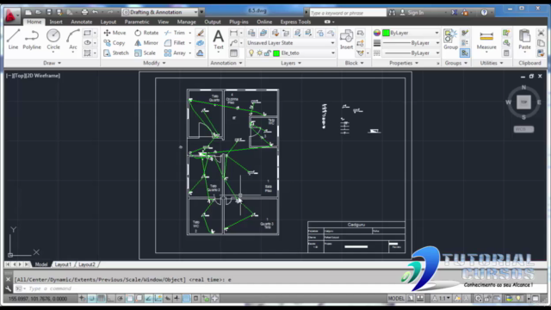Click the Plot (print) icon in quick access toolbar

pyautogui.click(x=84, y=12)
